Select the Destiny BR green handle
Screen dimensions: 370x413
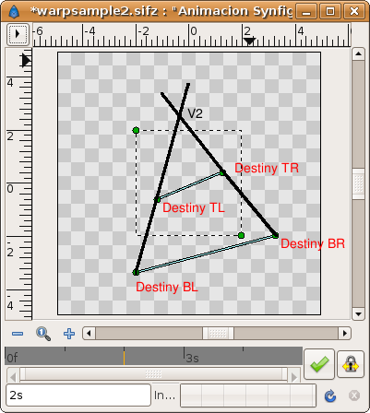pyautogui.click(x=275, y=235)
